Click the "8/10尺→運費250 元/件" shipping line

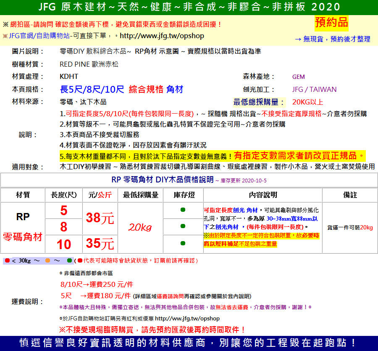(x=97, y=284)
